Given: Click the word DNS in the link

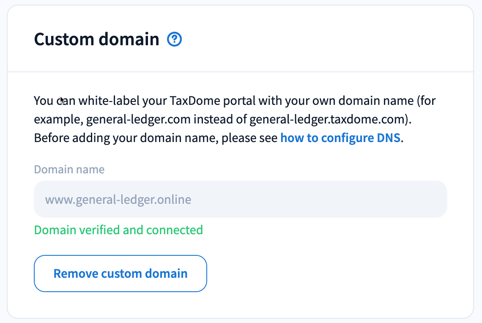Looking at the screenshot, I should 388,138.
